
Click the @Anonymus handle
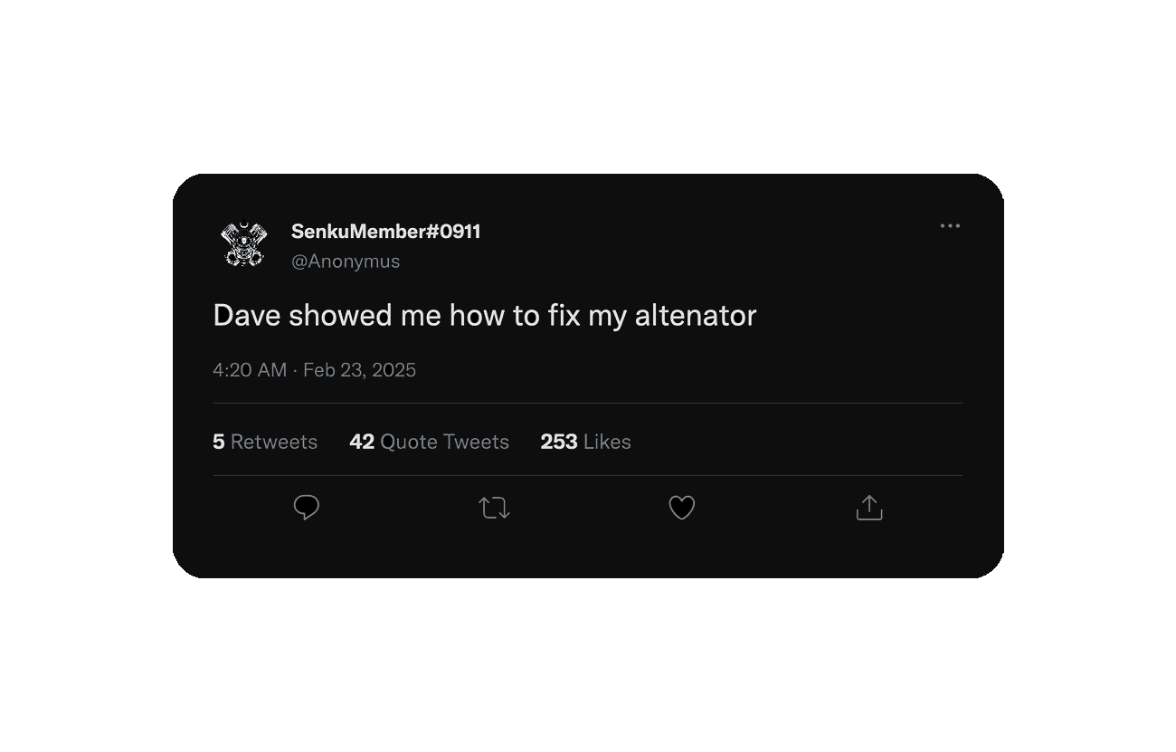click(346, 262)
